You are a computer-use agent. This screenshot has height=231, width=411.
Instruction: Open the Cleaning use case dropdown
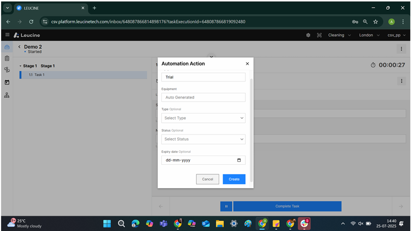click(x=339, y=35)
